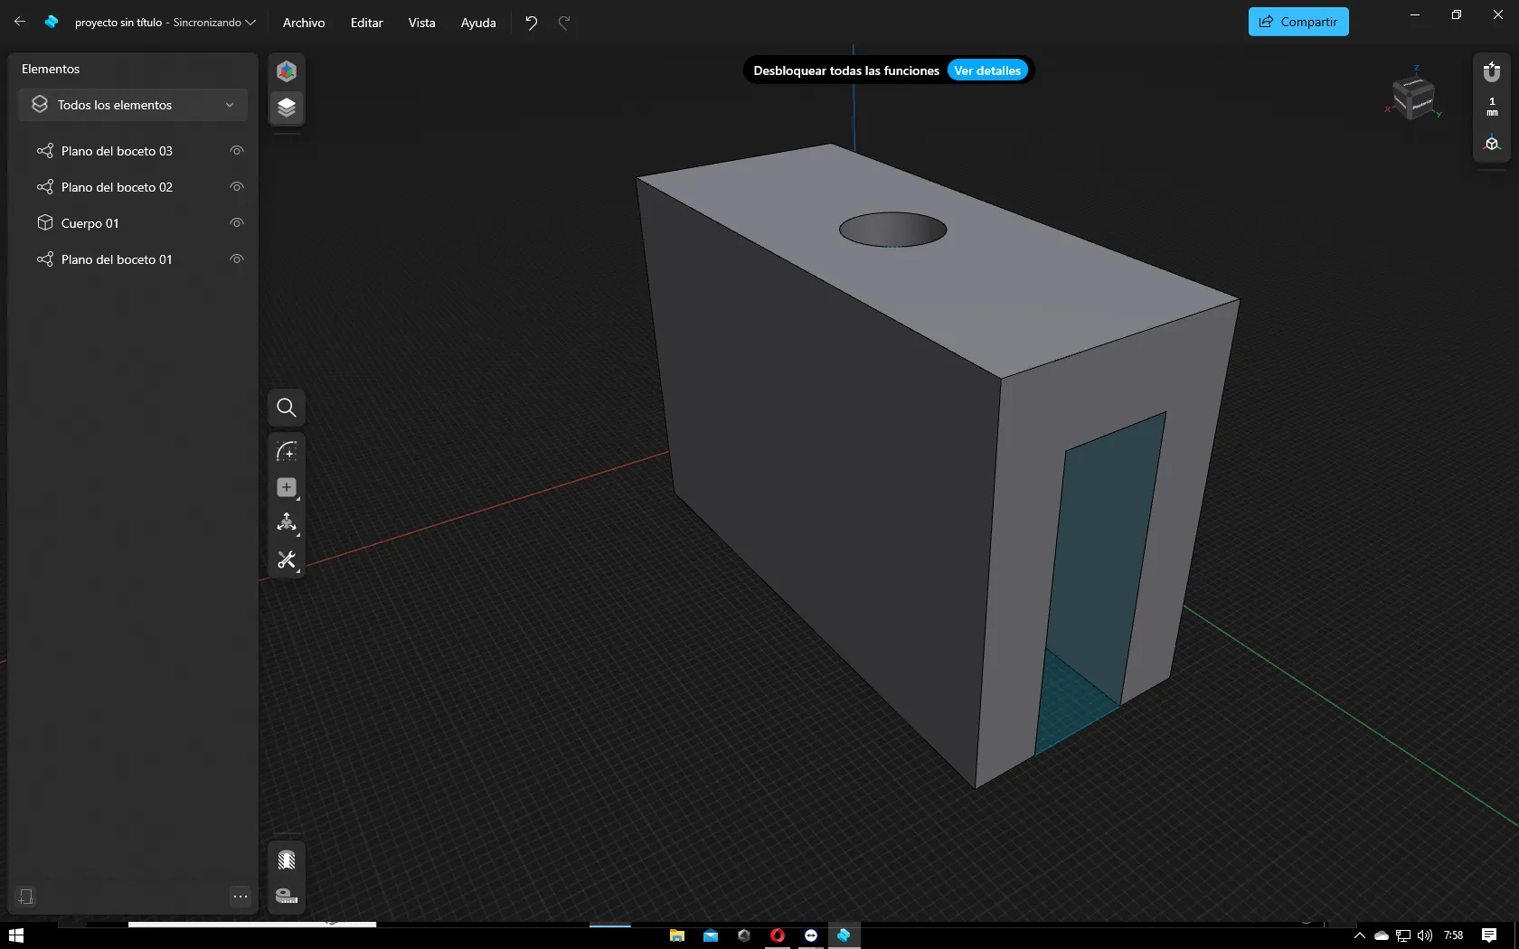
Task: Toggle visibility of Cuerpo 01
Action: [237, 223]
